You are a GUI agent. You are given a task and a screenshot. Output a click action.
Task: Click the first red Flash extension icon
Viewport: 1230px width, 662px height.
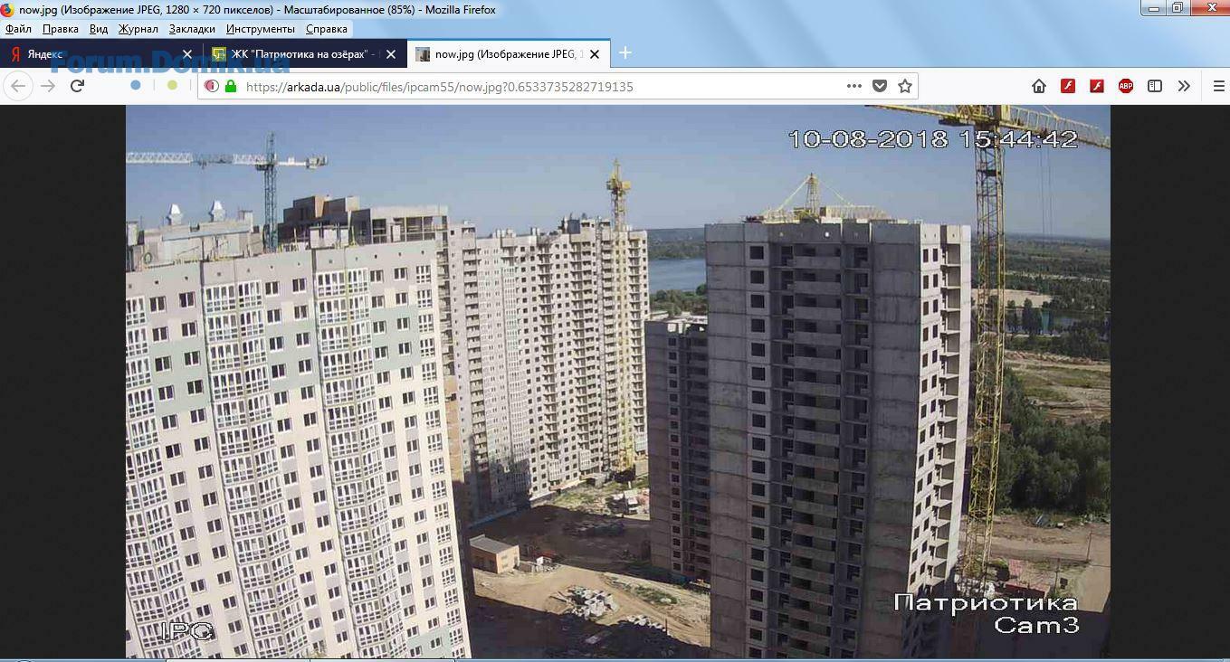click(1068, 86)
